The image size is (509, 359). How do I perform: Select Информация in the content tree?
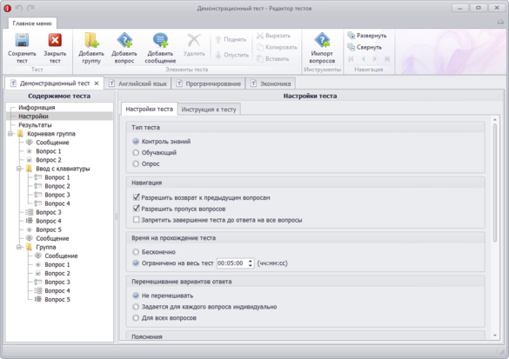pyautogui.click(x=37, y=107)
